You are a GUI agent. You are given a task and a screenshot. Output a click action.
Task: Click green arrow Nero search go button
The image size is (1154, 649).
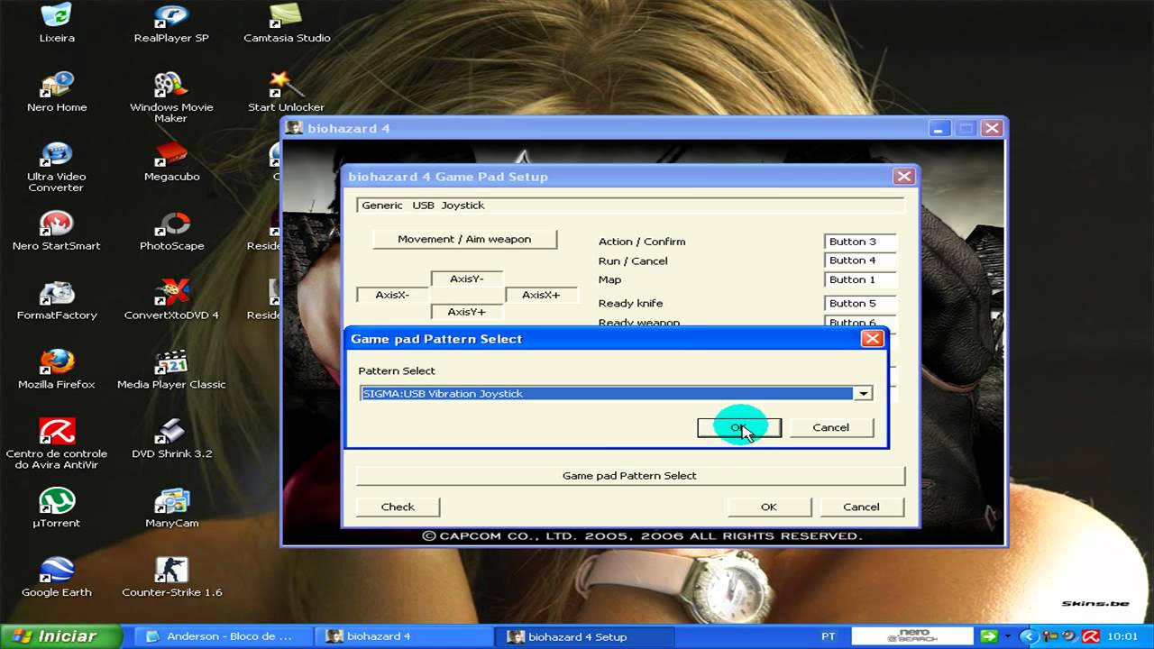coord(988,636)
